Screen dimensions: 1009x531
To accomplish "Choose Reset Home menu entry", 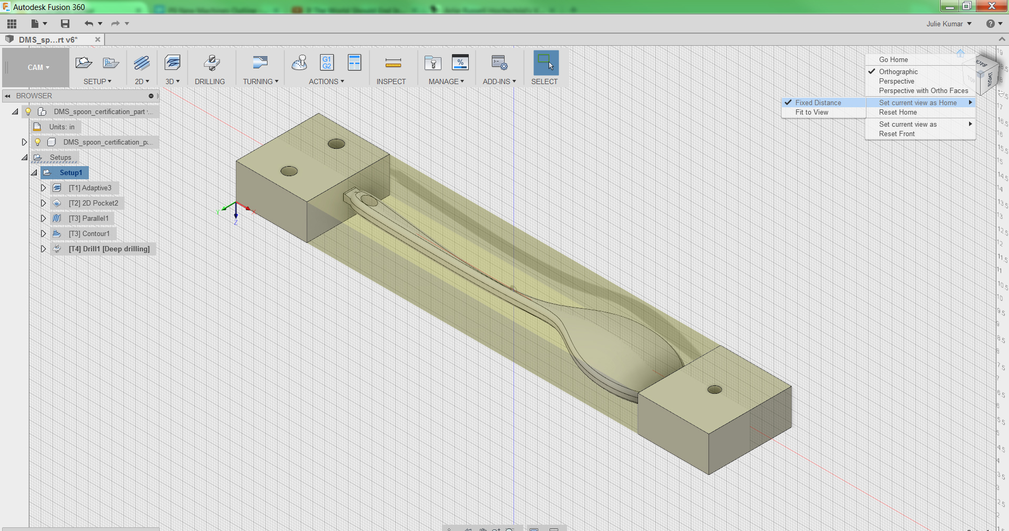I will 898,112.
